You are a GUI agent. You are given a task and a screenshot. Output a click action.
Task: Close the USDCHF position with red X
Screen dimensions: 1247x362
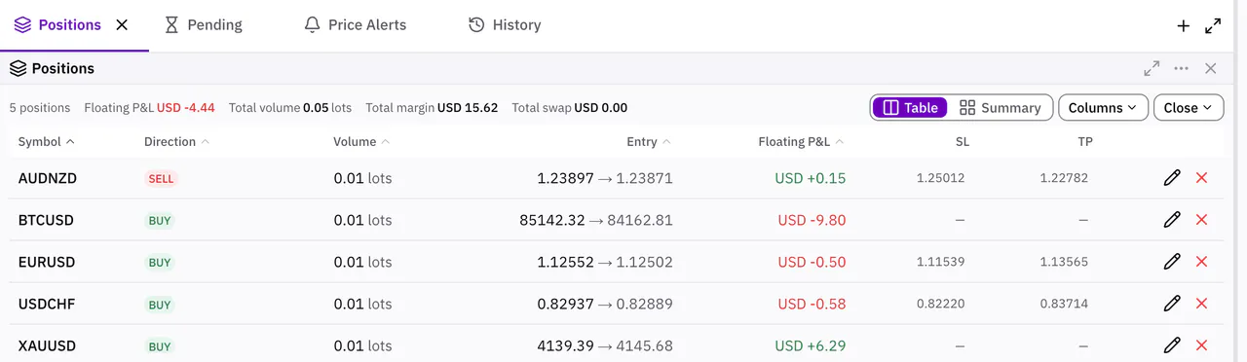(x=1201, y=304)
